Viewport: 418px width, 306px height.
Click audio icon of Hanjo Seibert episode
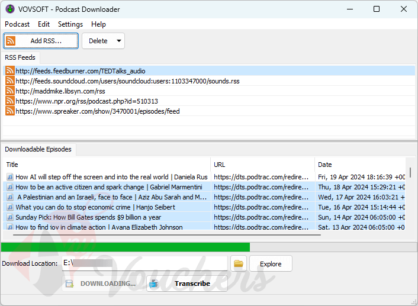coord(10,207)
